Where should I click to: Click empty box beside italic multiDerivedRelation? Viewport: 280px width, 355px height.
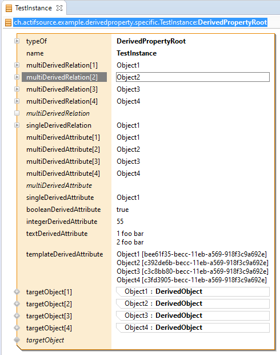click(x=17, y=113)
